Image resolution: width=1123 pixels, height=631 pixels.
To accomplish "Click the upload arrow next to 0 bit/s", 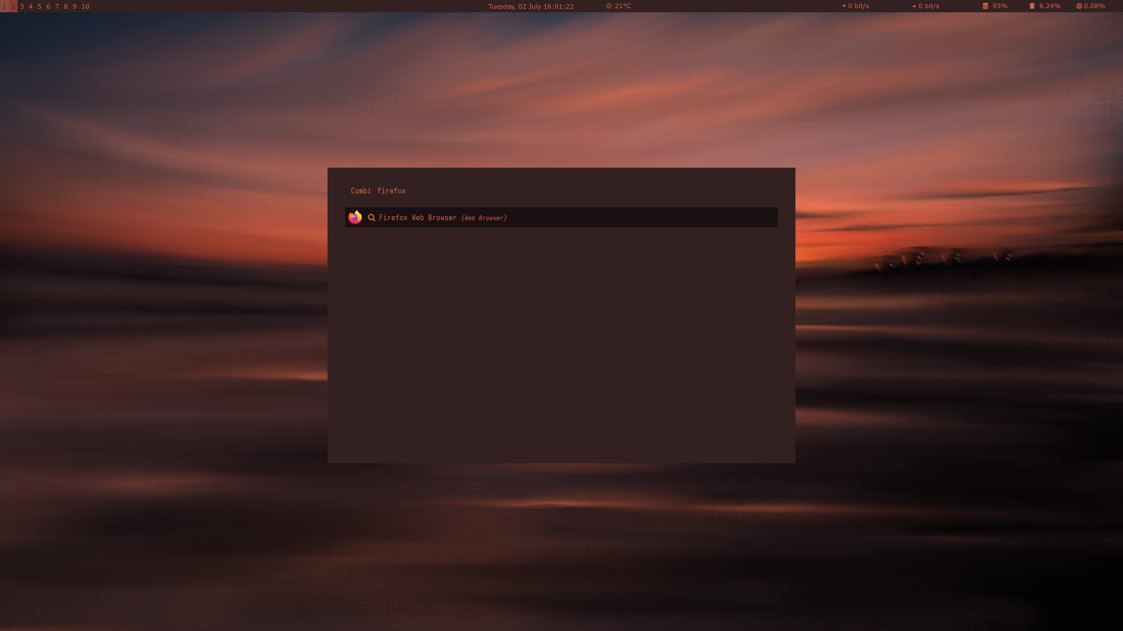I will [x=914, y=6].
